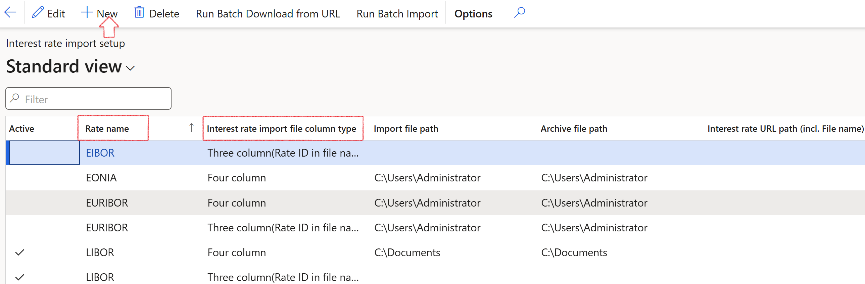
Task: Toggle Active checkmark on LIBOR Four column row
Action: point(20,252)
